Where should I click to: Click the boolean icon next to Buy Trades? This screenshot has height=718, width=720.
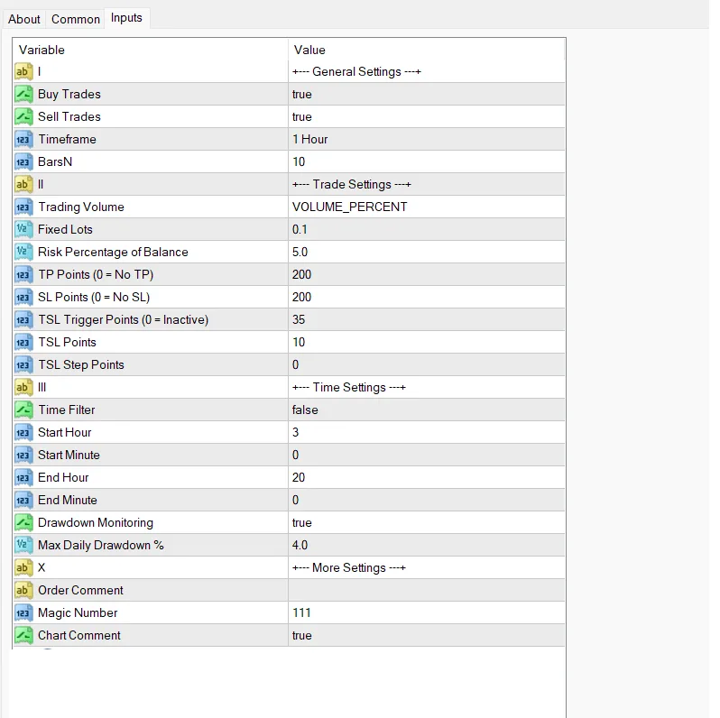pyautogui.click(x=24, y=95)
